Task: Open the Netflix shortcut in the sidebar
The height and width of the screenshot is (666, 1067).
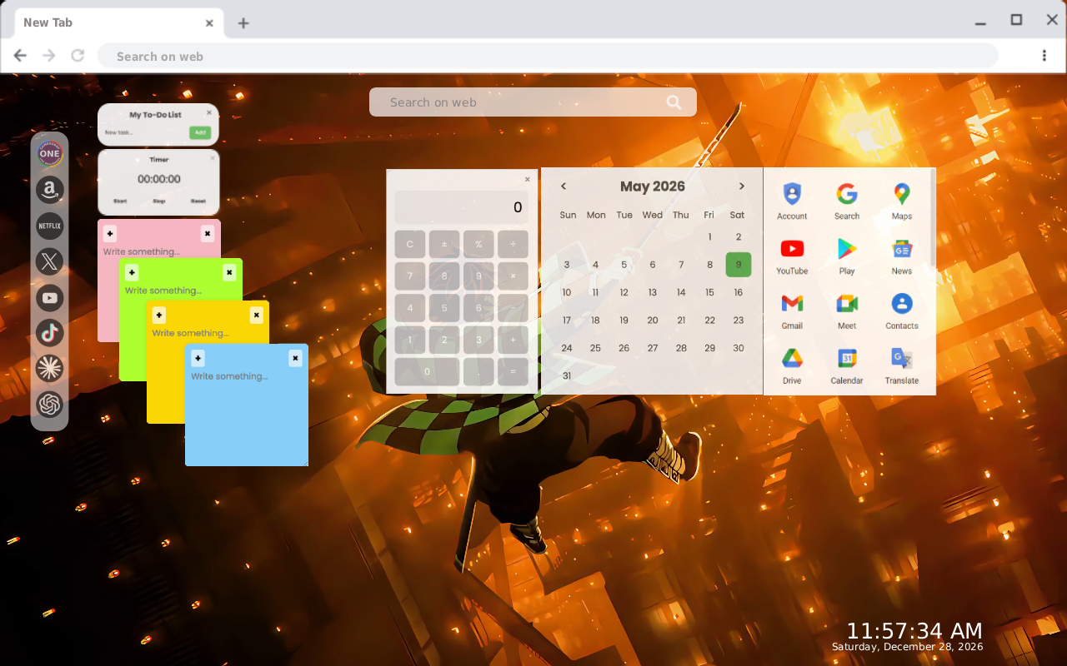Action: point(50,226)
